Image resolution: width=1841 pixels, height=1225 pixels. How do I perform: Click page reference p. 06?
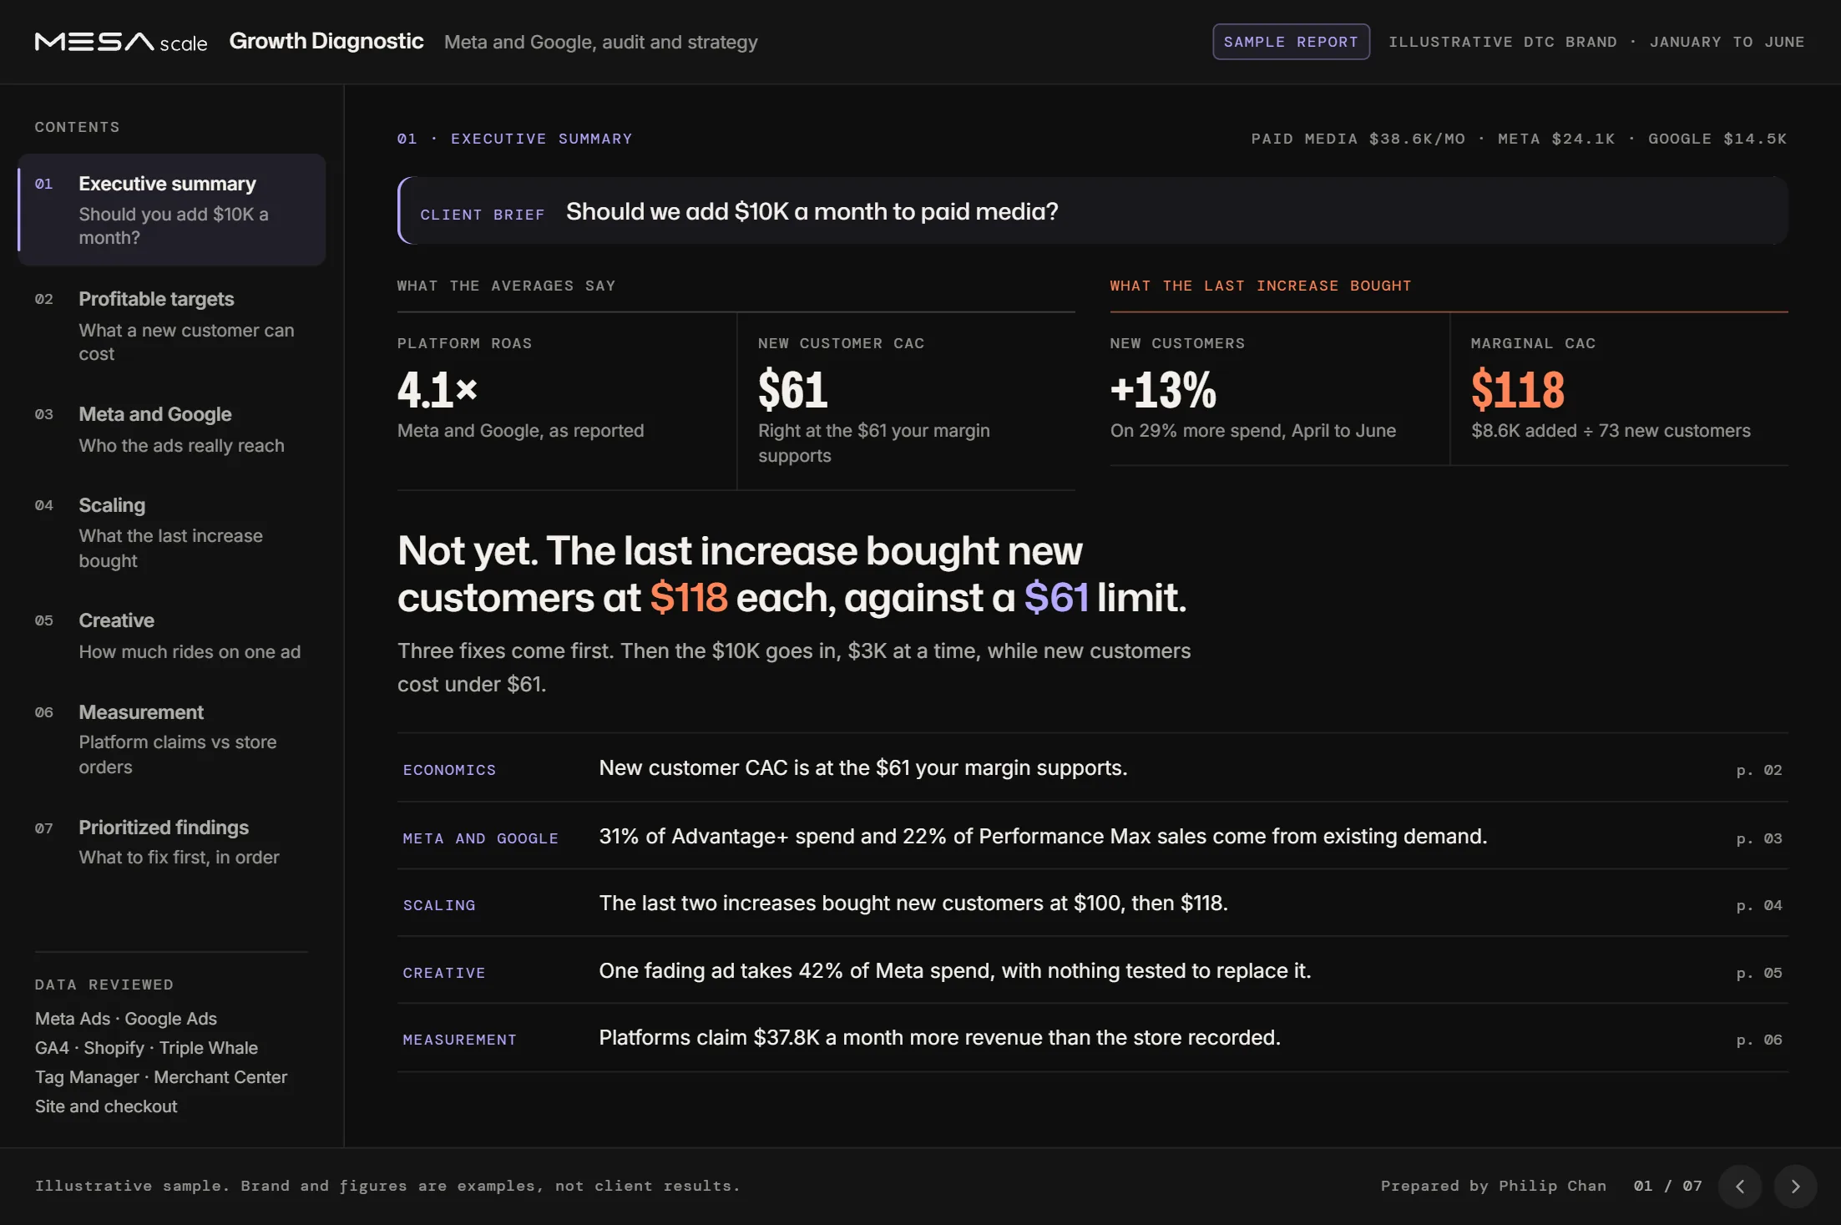coord(1759,1040)
